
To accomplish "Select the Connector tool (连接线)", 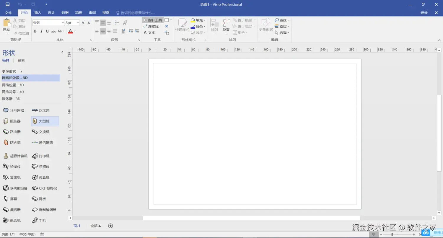I will point(151,26).
